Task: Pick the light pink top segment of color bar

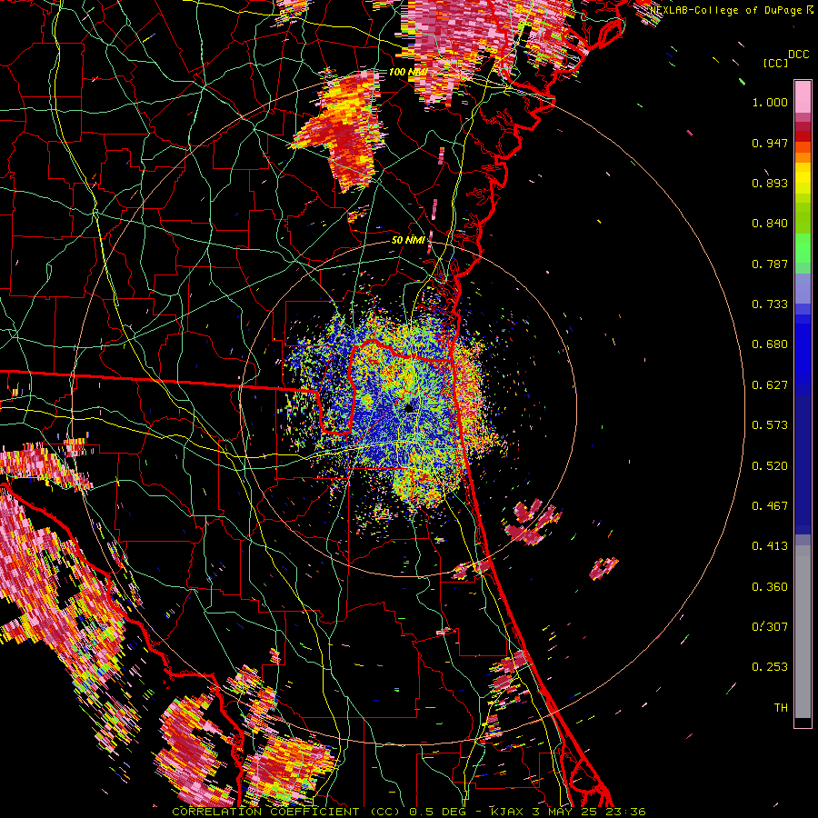Action: point(803,97)
